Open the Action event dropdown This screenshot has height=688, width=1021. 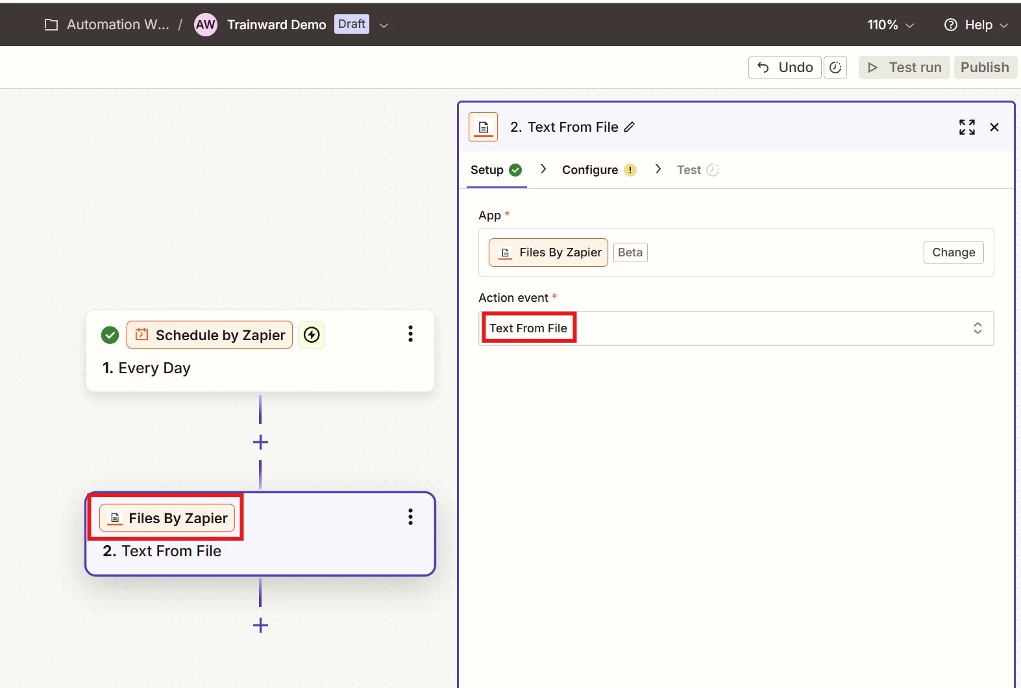pos(736,328)
